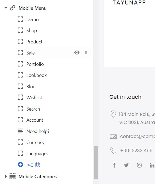
Task: Click the phone number +001 2233 456
Action: [136, 151]
